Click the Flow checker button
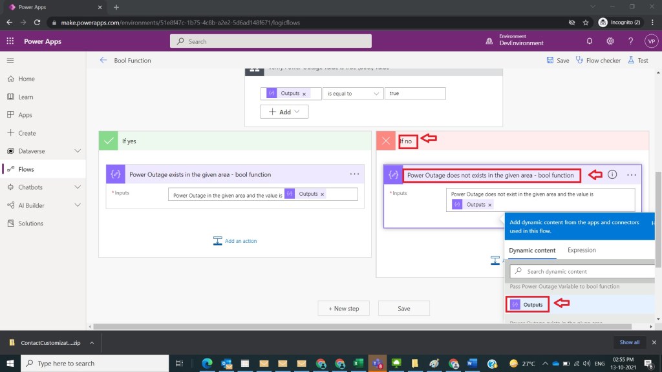662x372 pixels. (x=598, y=60)
